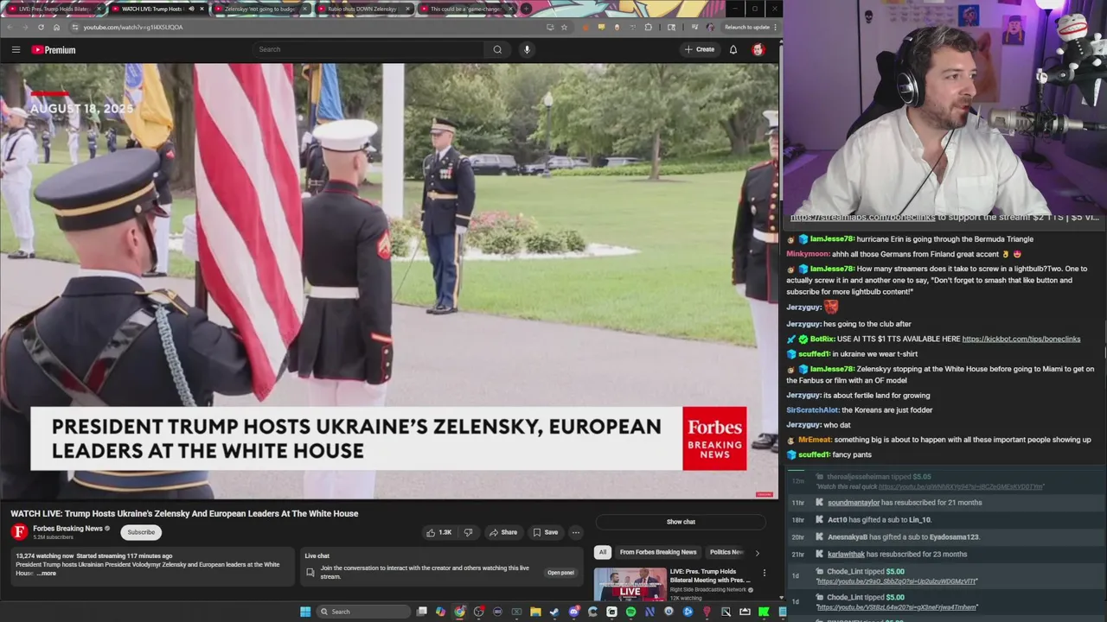This screenshot has height=622, width=1107.
Task: Switch to 'LIVE: Pres. Trump Holds Bilateral' tab
Action: tap(54, 9)
